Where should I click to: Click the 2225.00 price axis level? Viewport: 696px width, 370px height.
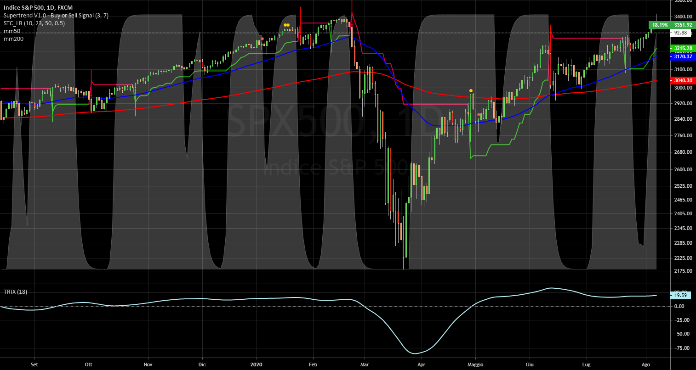click(683, 258)
